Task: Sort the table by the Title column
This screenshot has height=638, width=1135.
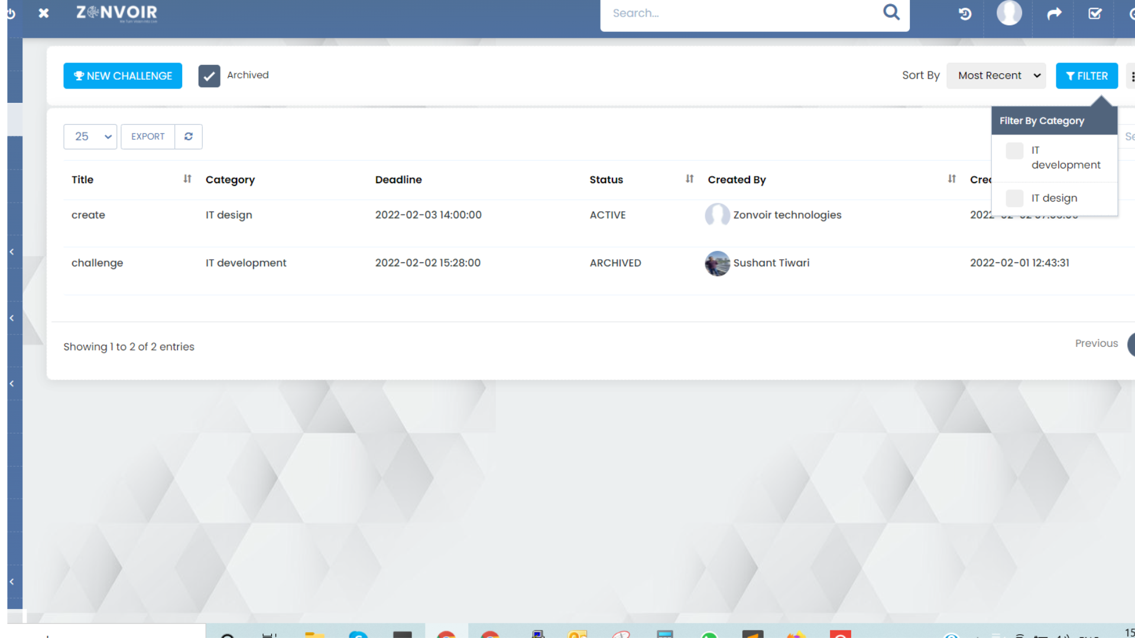Action: (x=187, y=178)
